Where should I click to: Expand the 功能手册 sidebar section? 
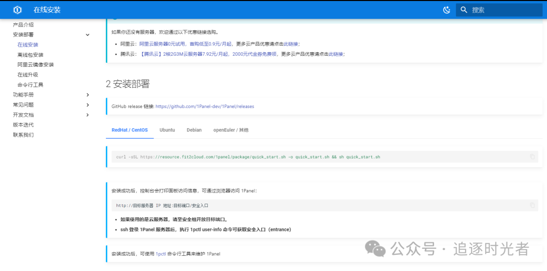[88, 95]
